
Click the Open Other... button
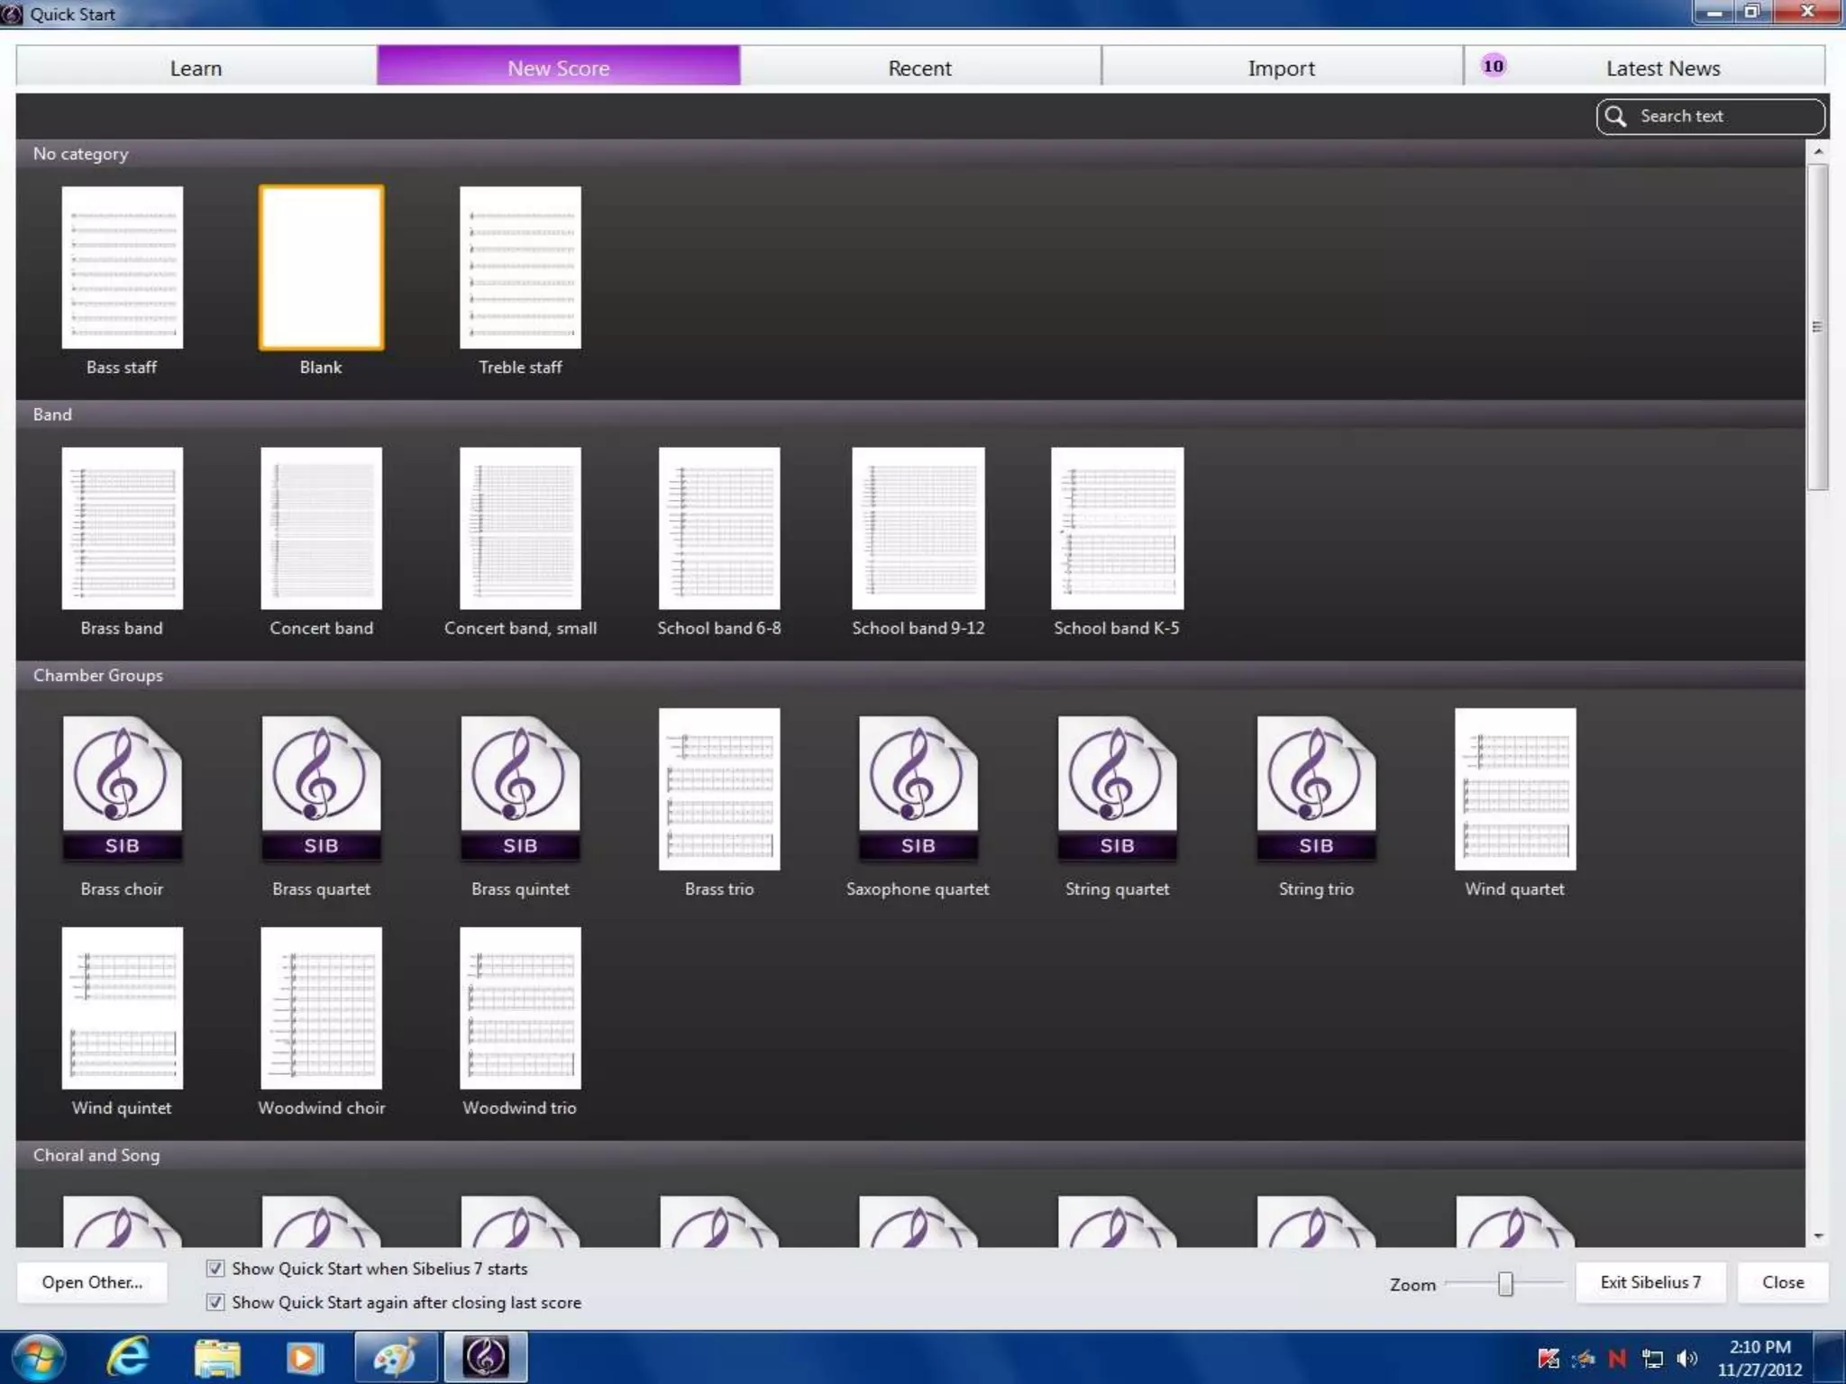(92, 1282)
